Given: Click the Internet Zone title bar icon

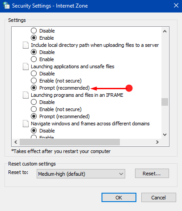Looking at the screenshot, I should 6,5.
